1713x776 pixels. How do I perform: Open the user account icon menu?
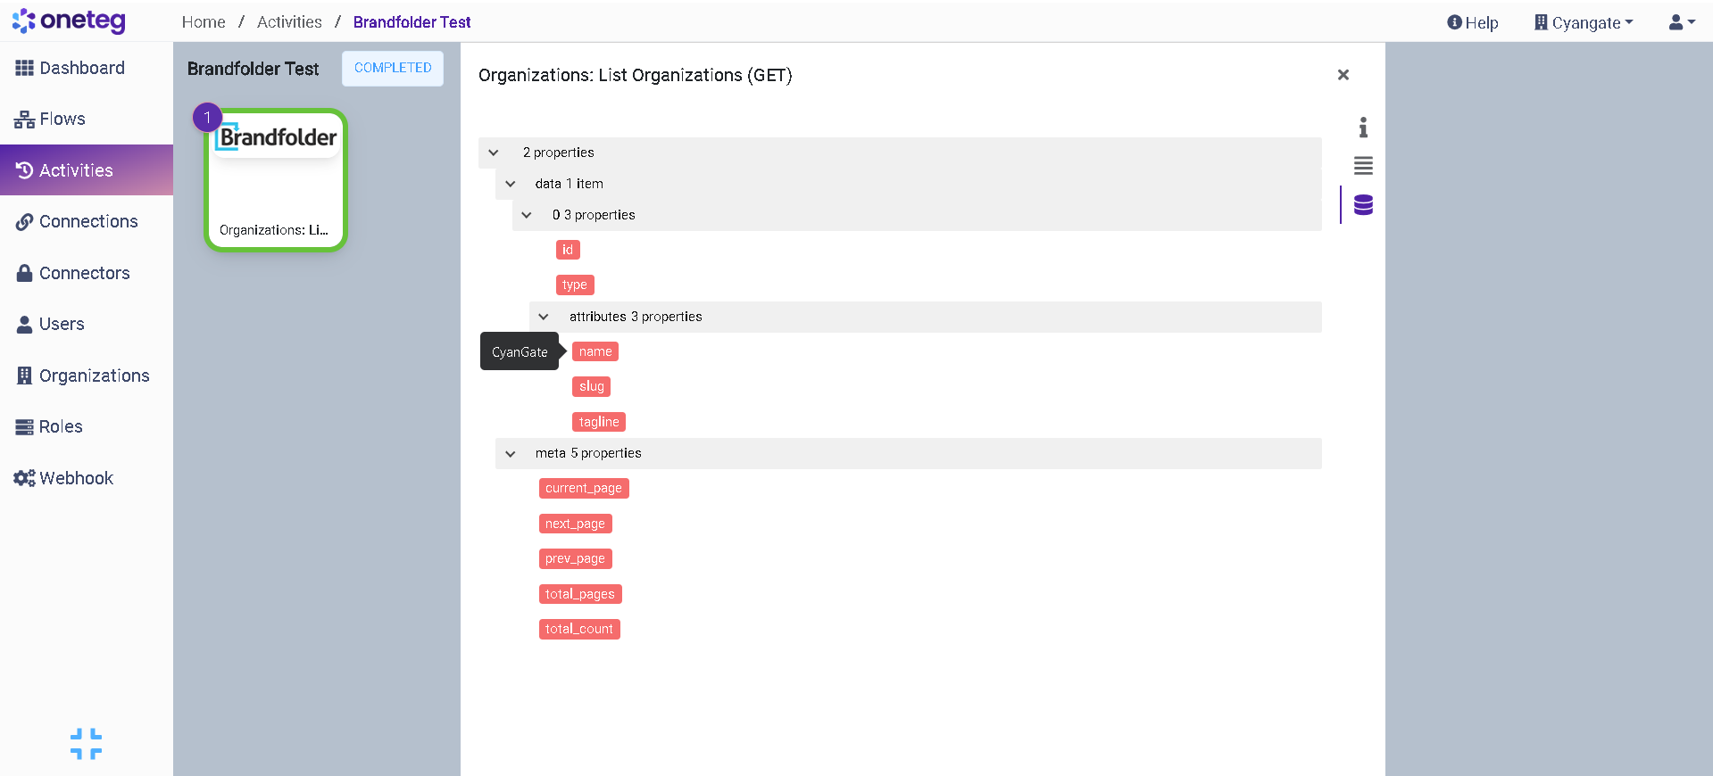[x=1681, y=22]
